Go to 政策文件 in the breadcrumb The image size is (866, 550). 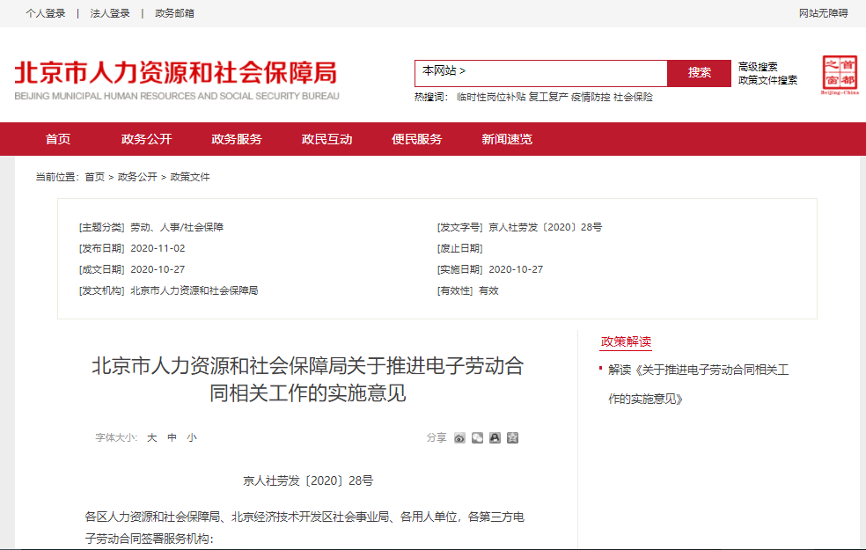(190, 177)
